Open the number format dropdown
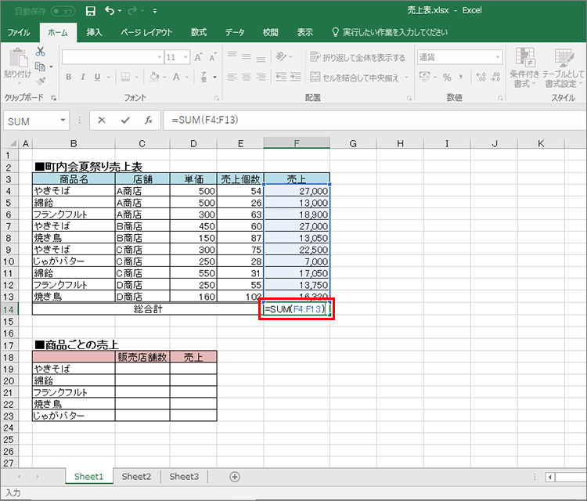 pos(497,57)
